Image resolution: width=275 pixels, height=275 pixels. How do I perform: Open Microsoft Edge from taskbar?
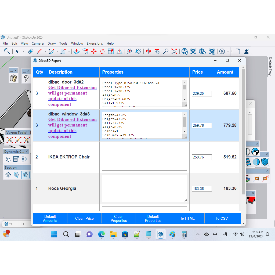[101, 234]
